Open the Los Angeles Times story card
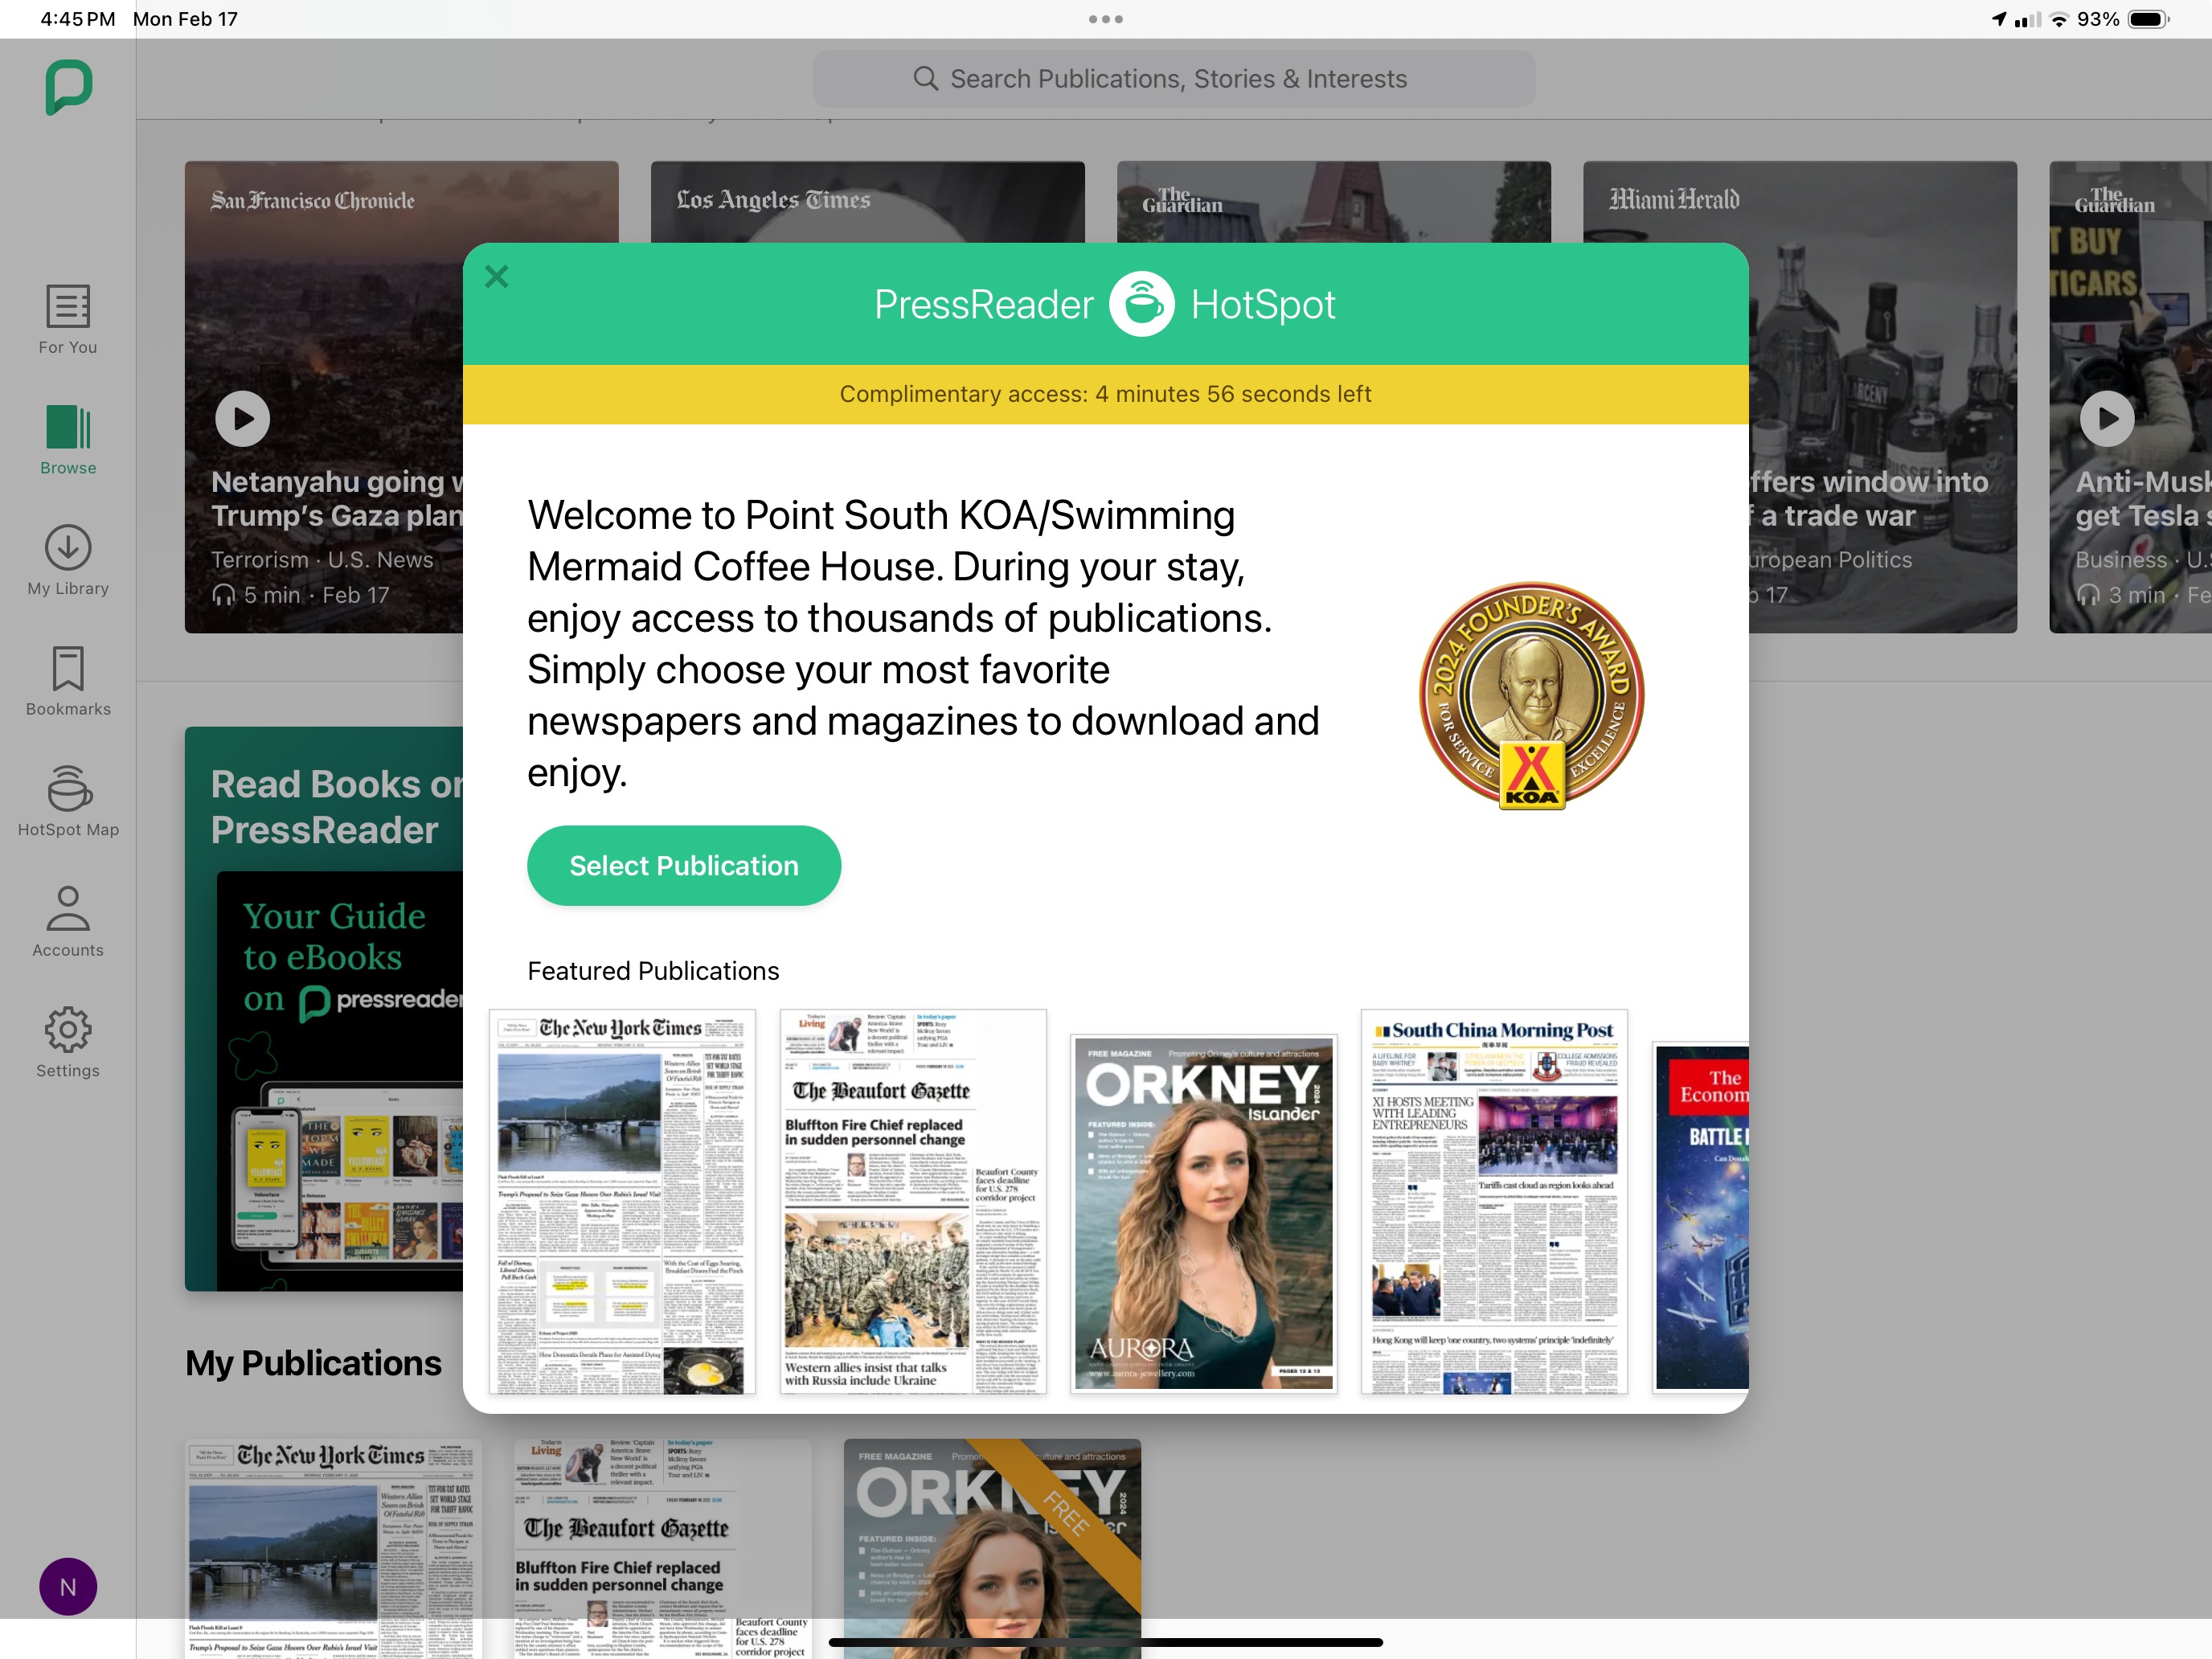The width and height of the screenshot is (2212, 1659). (867, 202)
